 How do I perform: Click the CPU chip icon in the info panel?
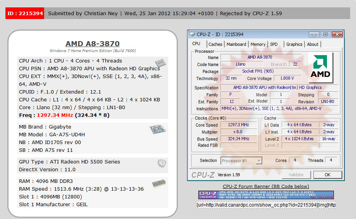[x=160, y=63]
